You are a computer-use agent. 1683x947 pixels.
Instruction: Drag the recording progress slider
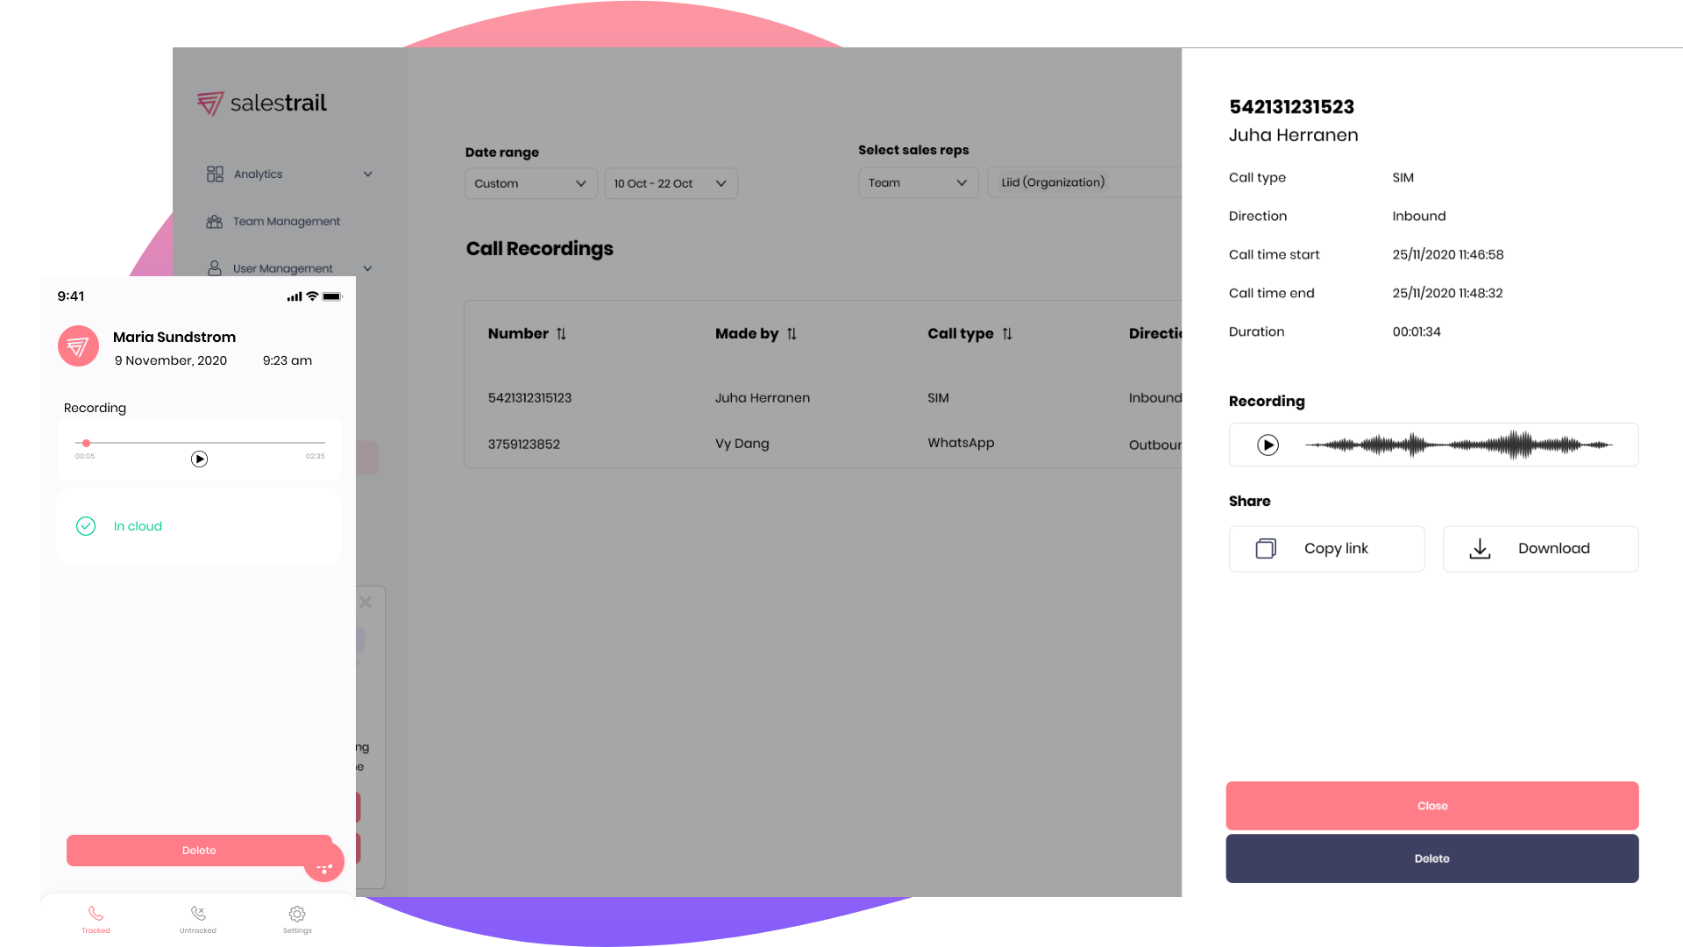tap(87, 442)
